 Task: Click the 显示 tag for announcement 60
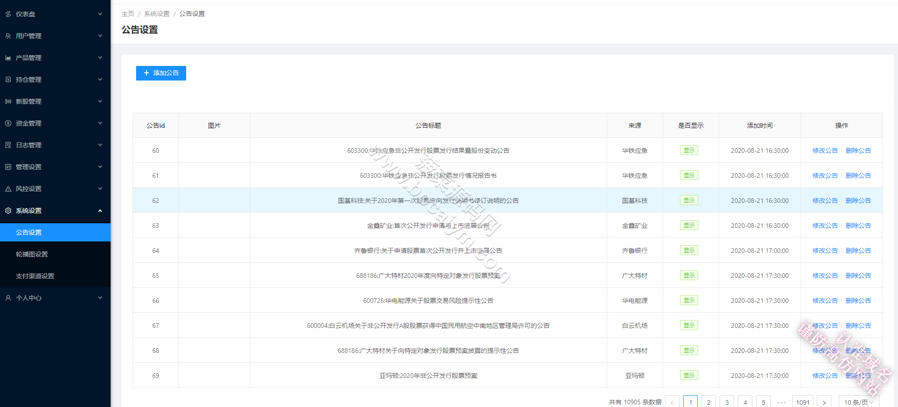689,151
